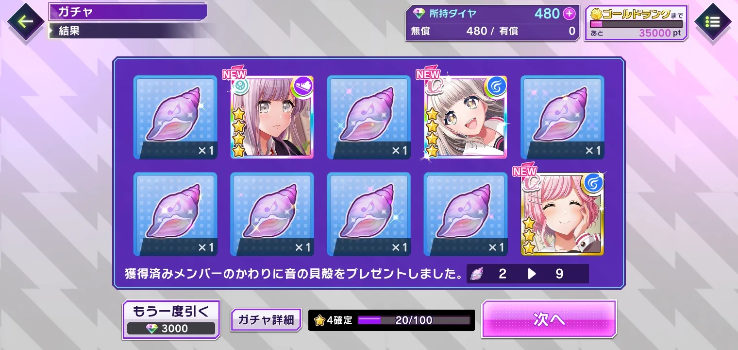Click the もう一度引く button
This screenshot has height=350, width=738.
(x=171, y=319)
